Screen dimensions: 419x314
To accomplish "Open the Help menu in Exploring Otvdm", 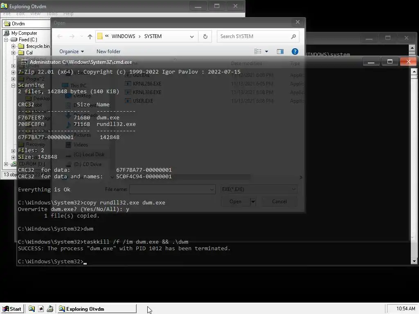I will click(68, 13).
